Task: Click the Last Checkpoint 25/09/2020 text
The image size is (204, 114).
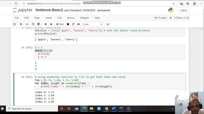Action: pos(79,10)
